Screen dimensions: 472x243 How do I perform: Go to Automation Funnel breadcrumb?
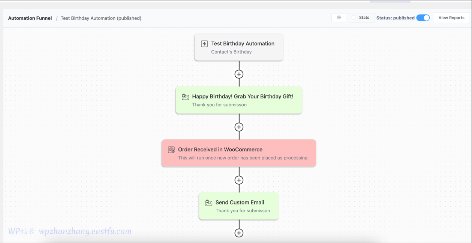[x=30, y=18]
